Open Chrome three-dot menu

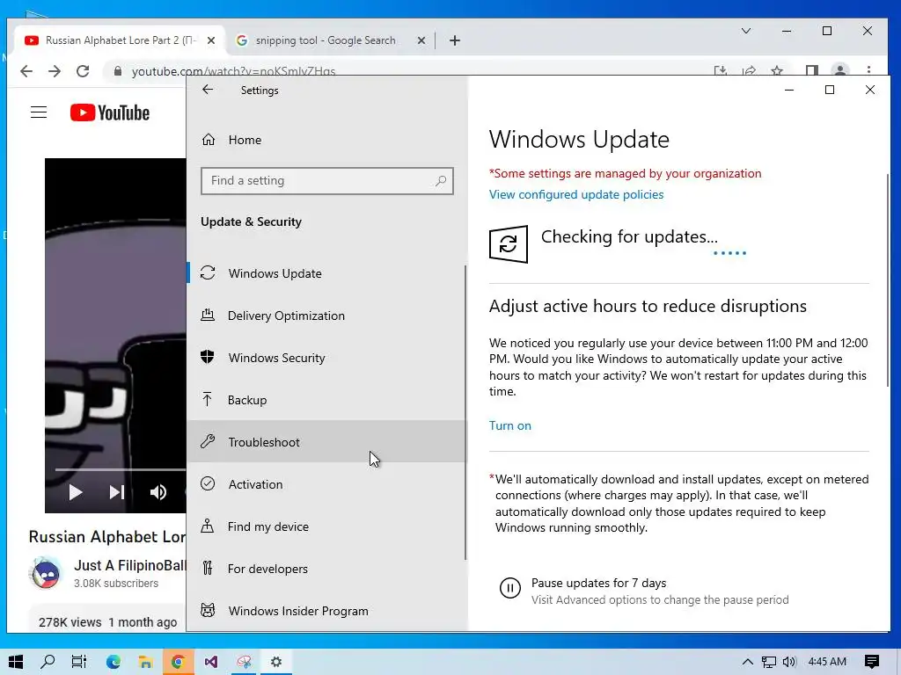click(x=868, y=70)
